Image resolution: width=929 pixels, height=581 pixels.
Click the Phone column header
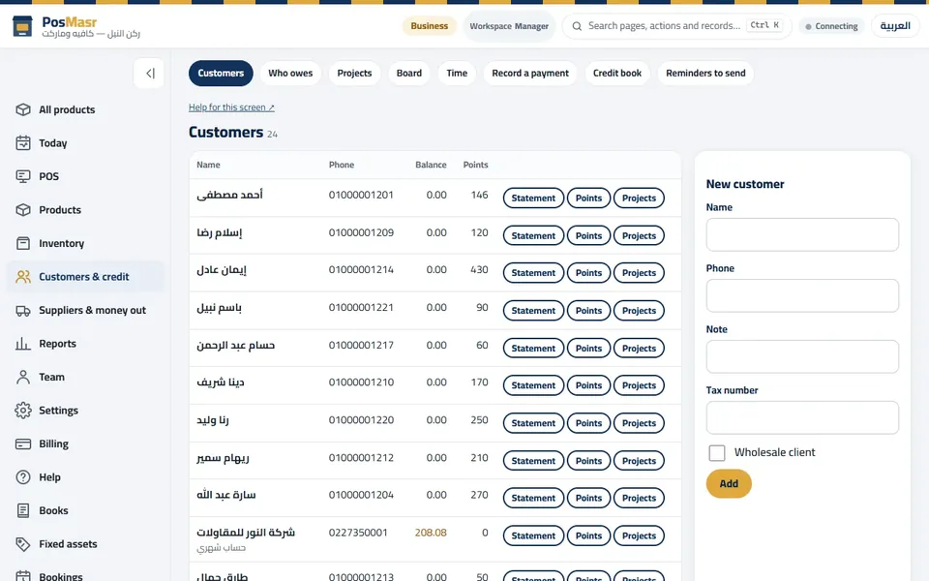click(x=342, y=165)
